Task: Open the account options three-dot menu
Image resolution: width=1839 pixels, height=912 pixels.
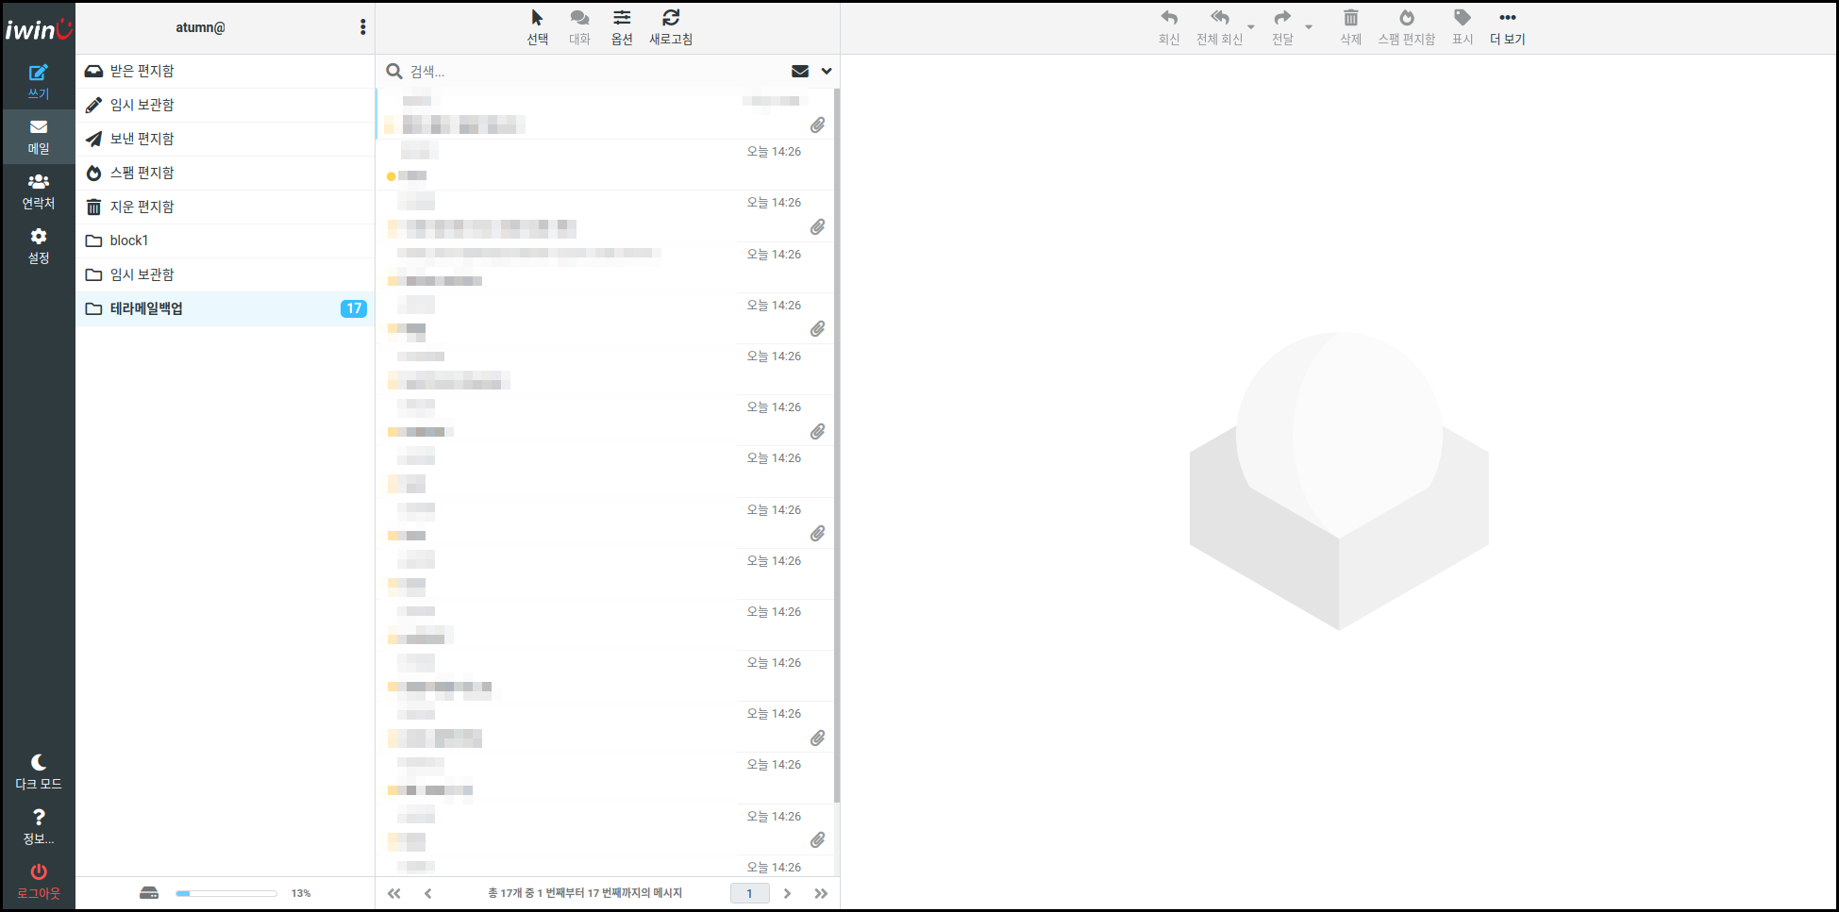Action: pyautogui.click(x=362, y=27)
